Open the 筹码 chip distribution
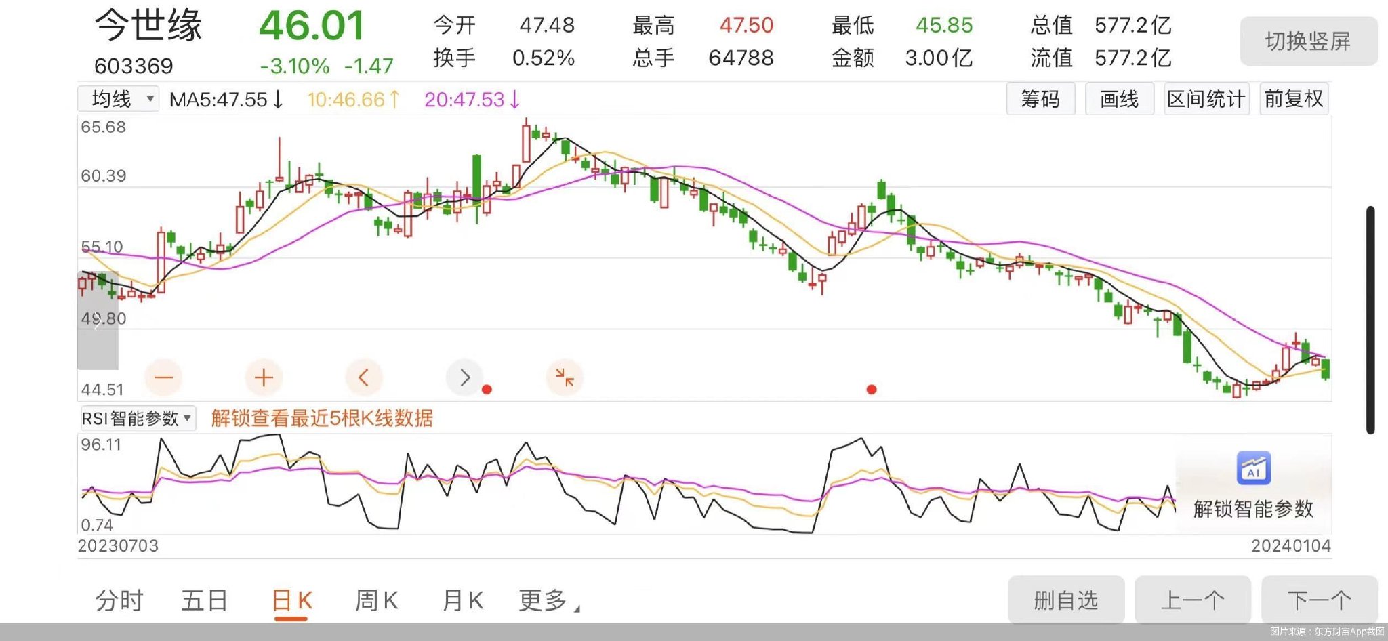 [x=1040, y=99]
